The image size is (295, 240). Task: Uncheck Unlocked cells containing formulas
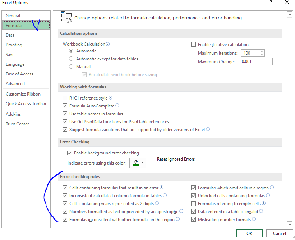pos(193,195)
